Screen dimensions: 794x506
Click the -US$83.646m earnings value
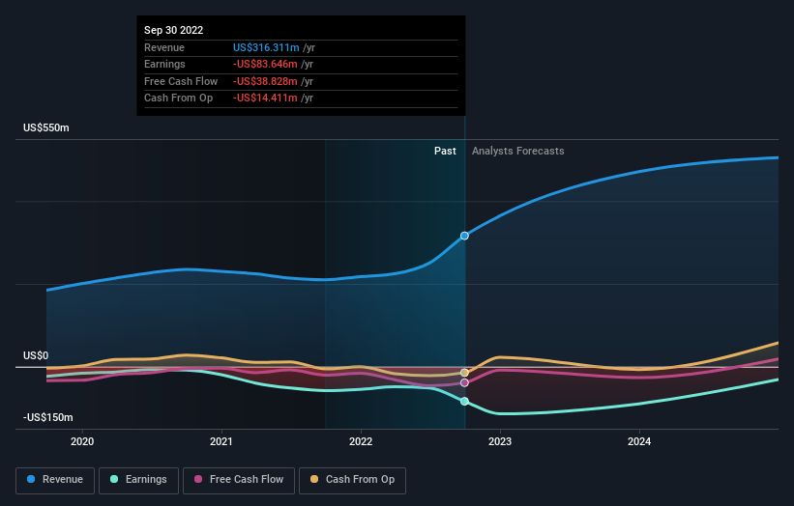pos(265,64)
